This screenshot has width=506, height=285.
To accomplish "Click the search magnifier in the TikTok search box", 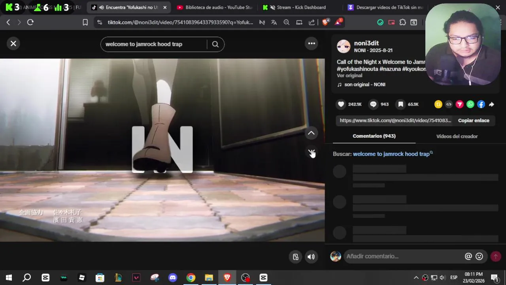I will pos(215,44).
